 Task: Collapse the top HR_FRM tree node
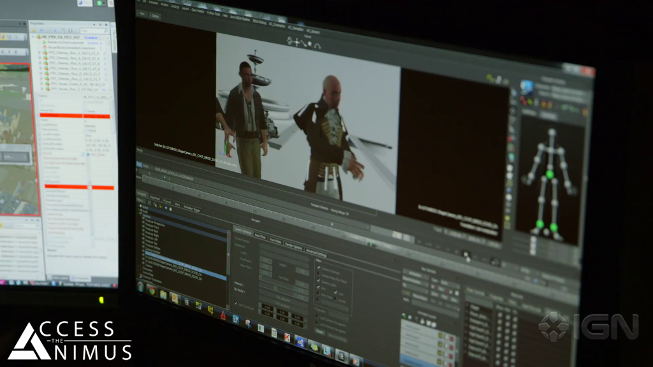pyautogui.click(x=33, y=38)
